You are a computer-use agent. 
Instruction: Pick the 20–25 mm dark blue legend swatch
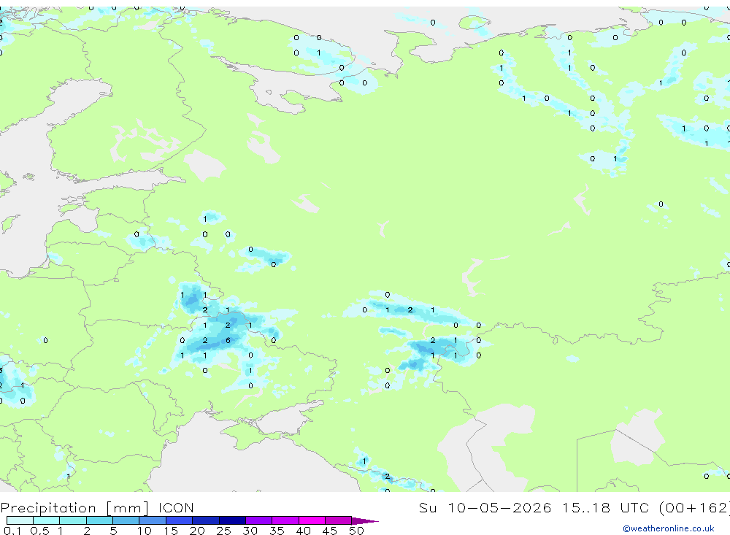tap(206, 520)
